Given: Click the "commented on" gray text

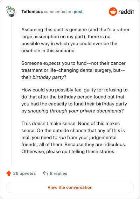Looking at the screenshot, I should 58,12.
